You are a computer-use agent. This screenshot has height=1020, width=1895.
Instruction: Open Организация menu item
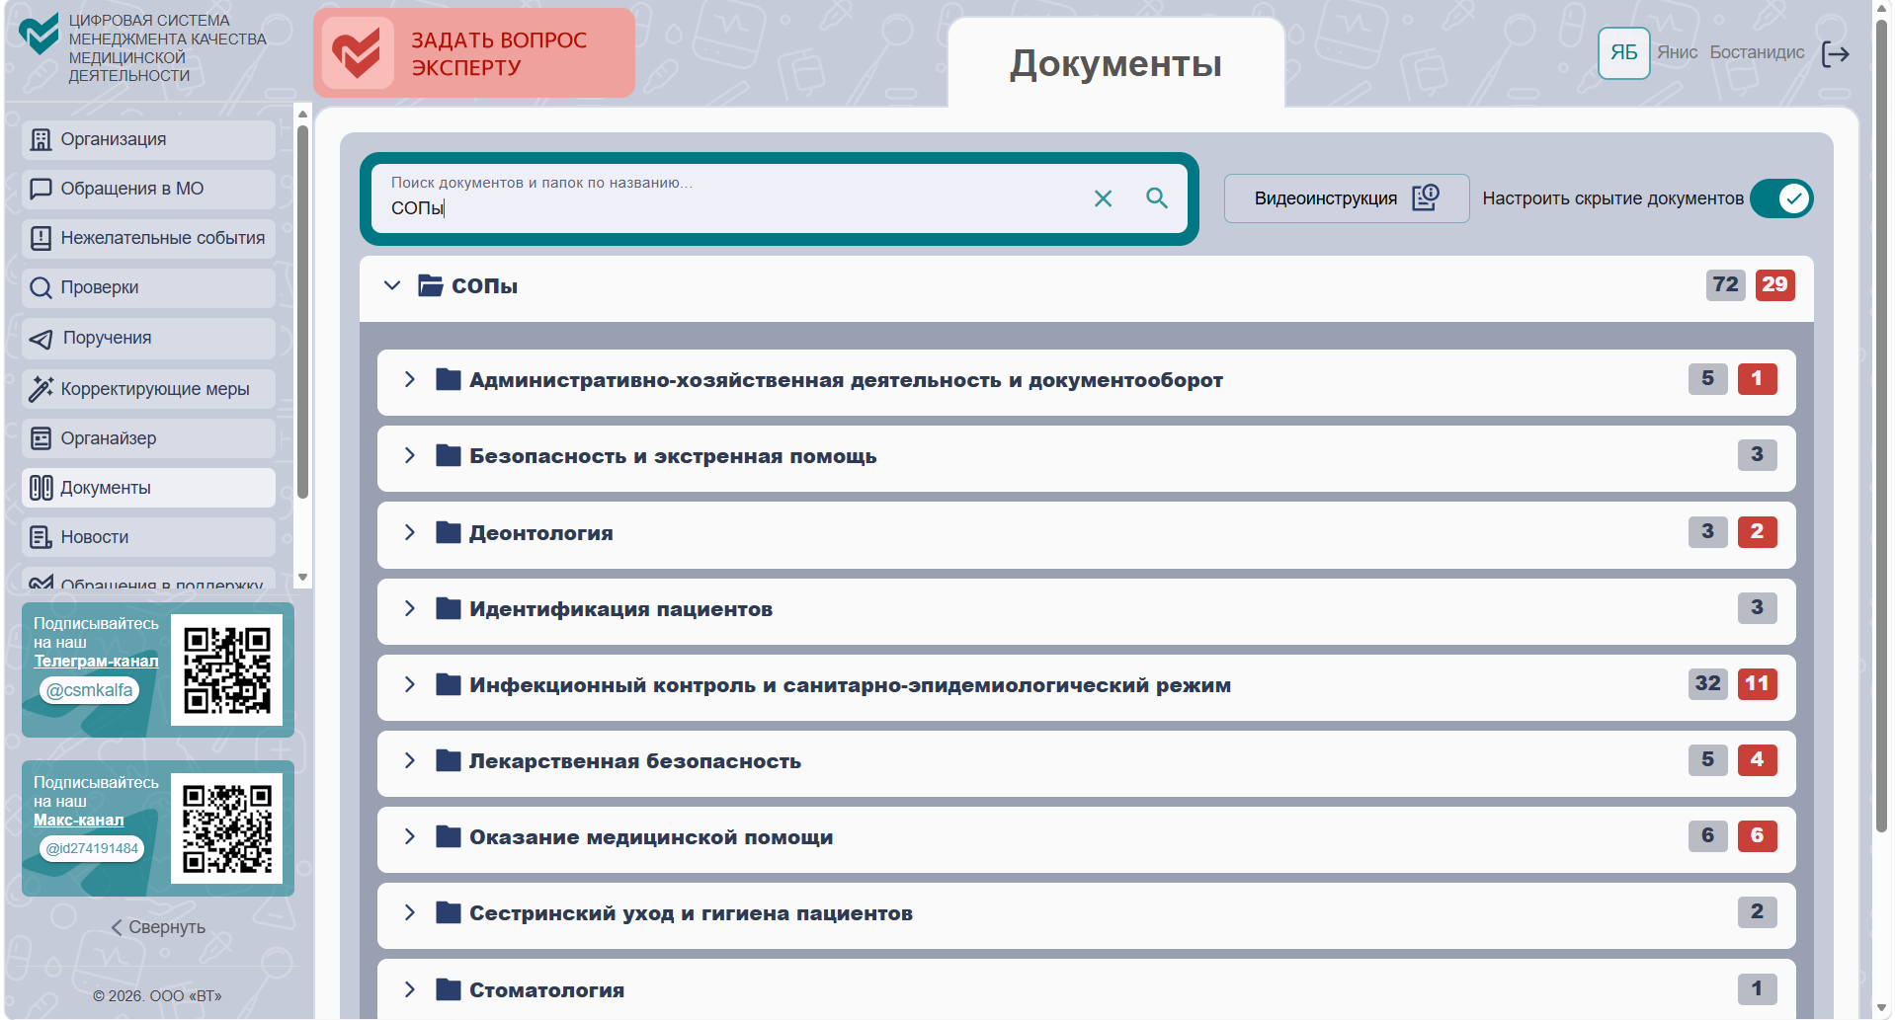pyautogui.click(x=148, y=140)
